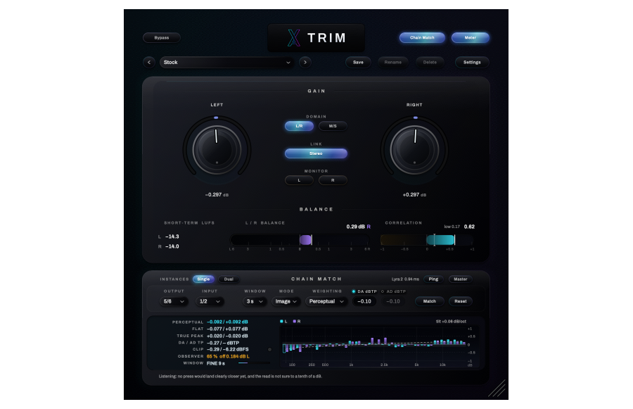Click the Master button

point(460,279)
